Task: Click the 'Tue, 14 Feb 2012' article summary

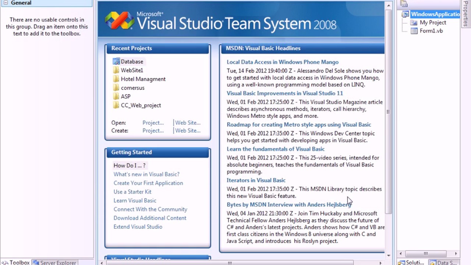Action: [x=305, y=78]
